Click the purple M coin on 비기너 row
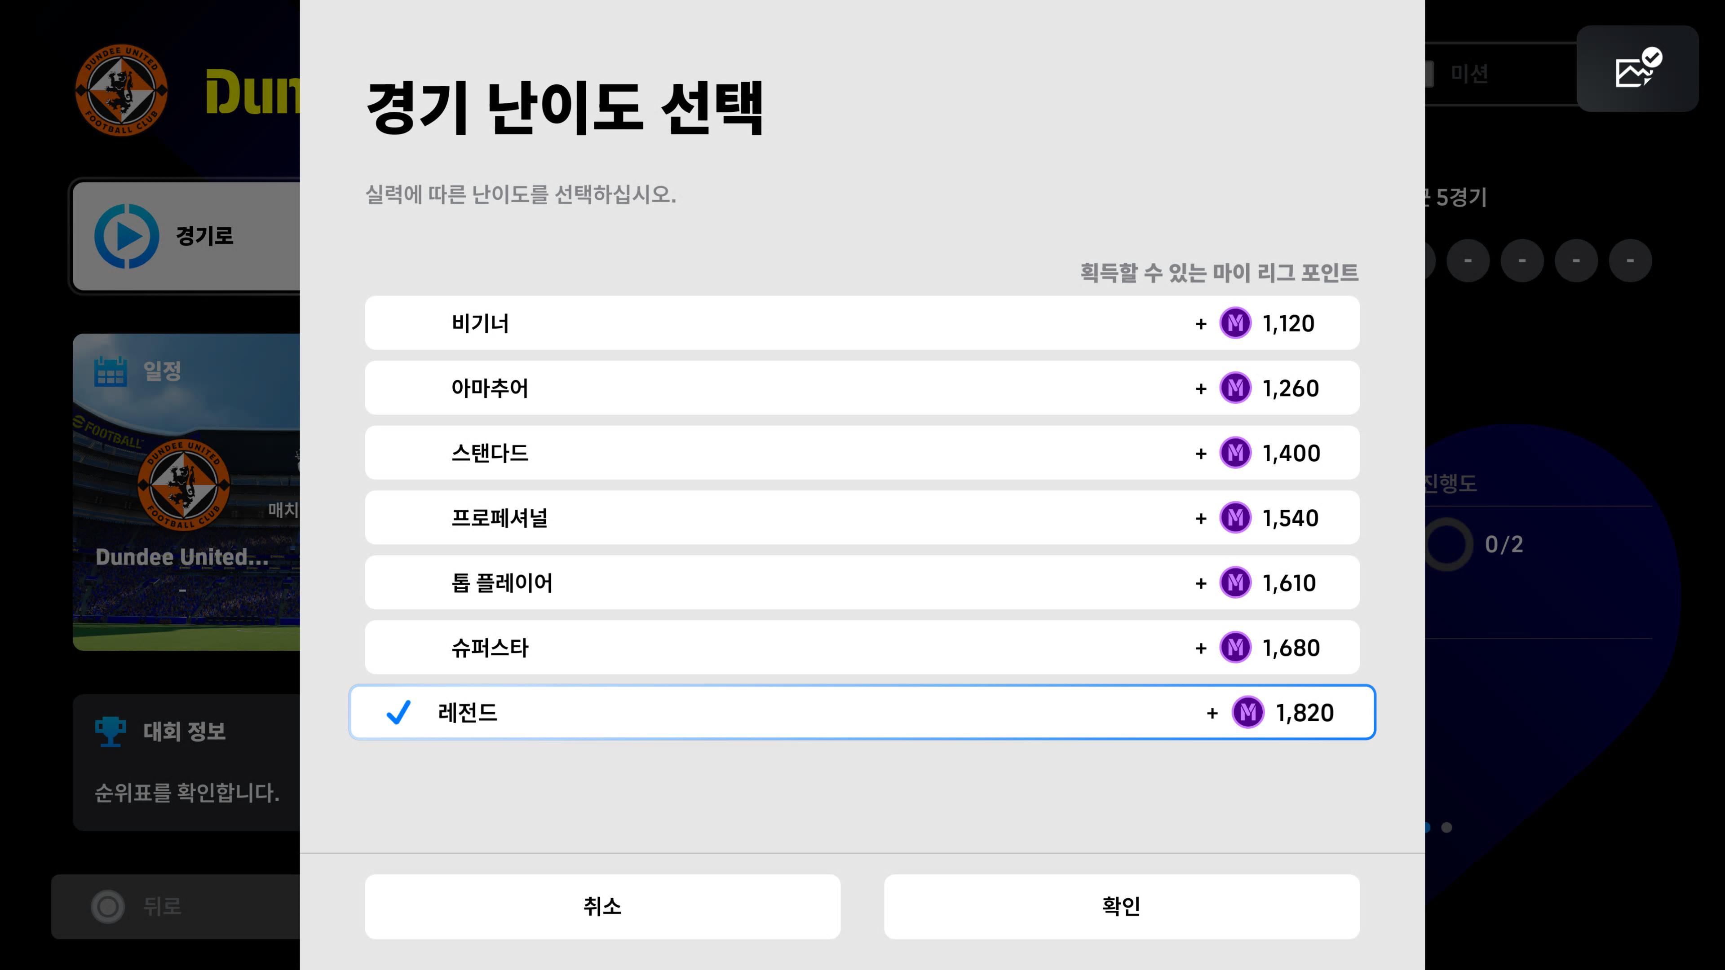The height and width of the screenshot is (970, 1725). 1235,323
